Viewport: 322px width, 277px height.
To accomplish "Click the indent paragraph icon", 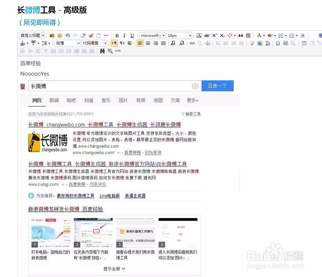I will pos(130,43).
